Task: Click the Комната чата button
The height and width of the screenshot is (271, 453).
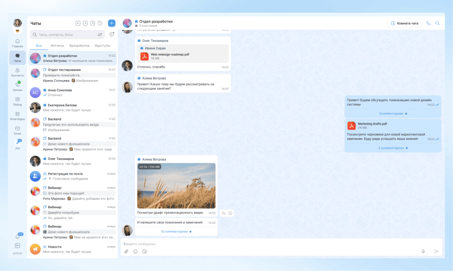Action: click(404, 23)
